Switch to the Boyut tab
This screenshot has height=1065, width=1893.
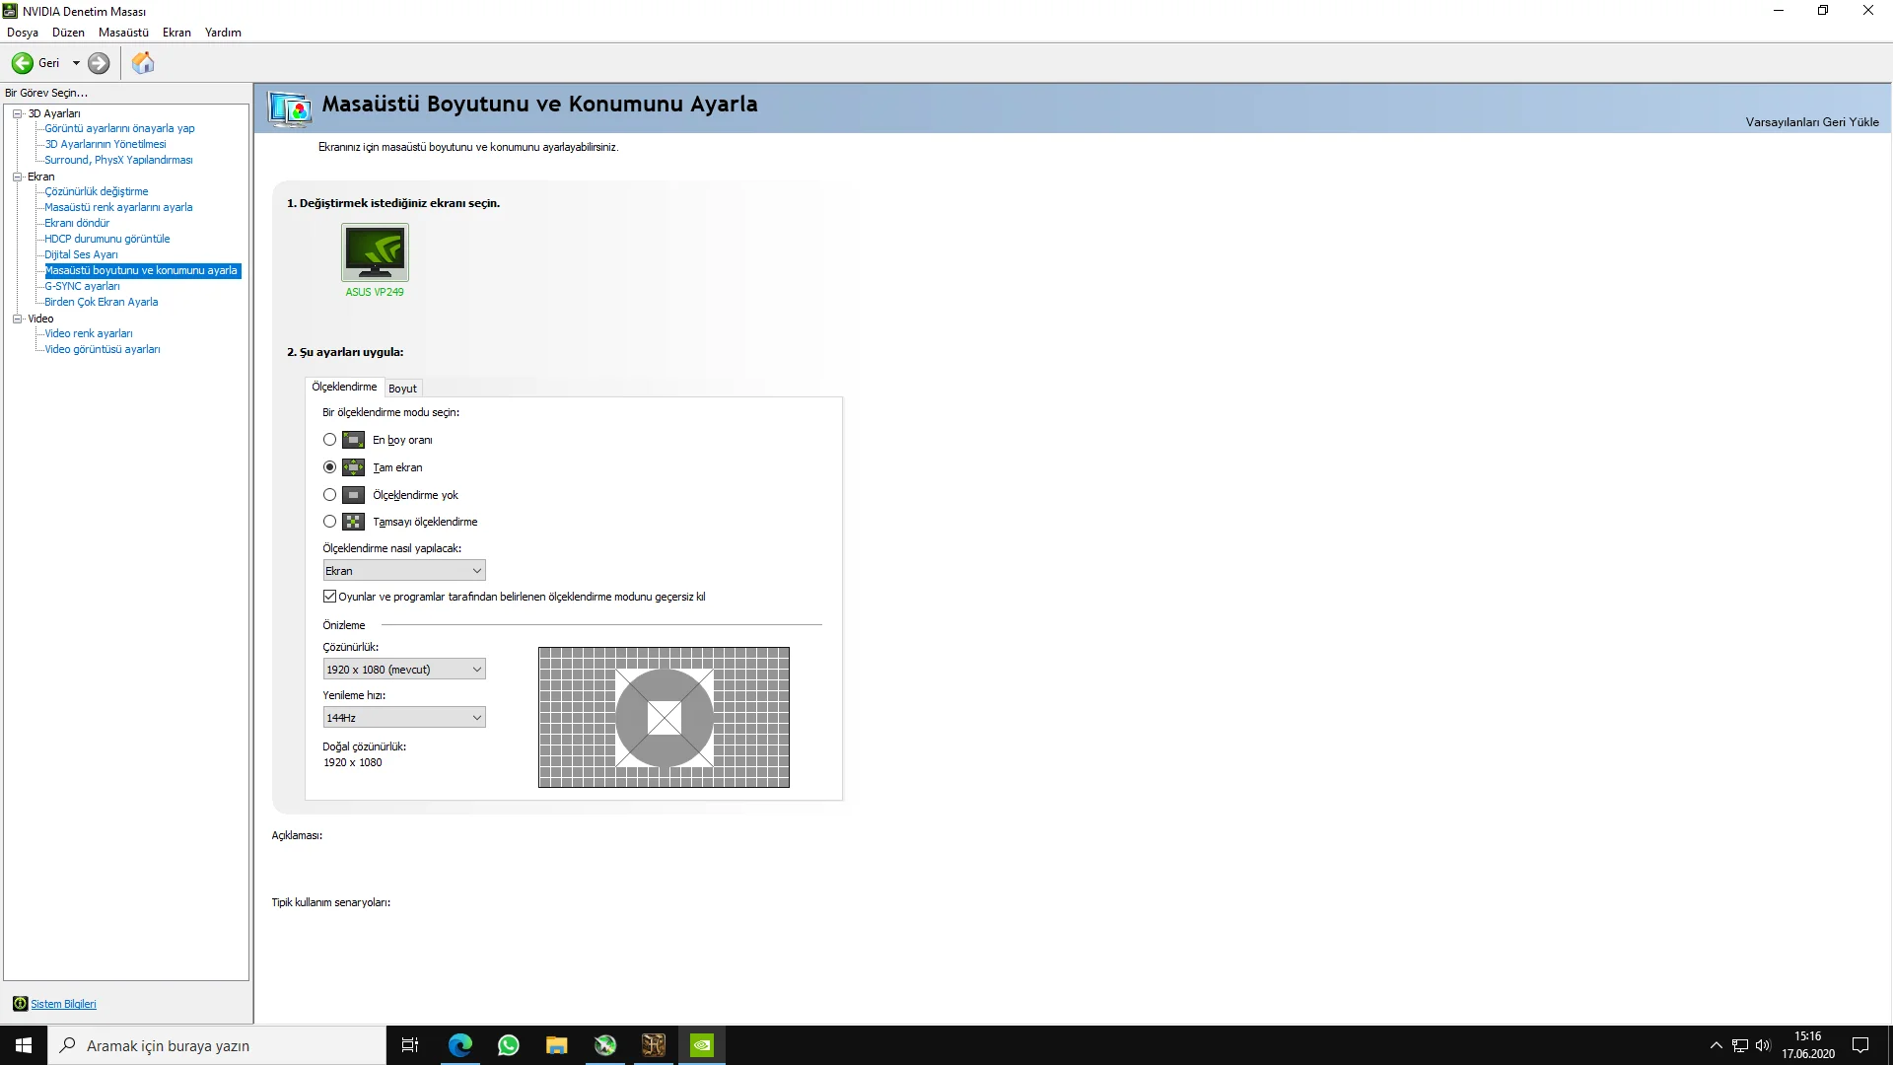tap(402, 389)
